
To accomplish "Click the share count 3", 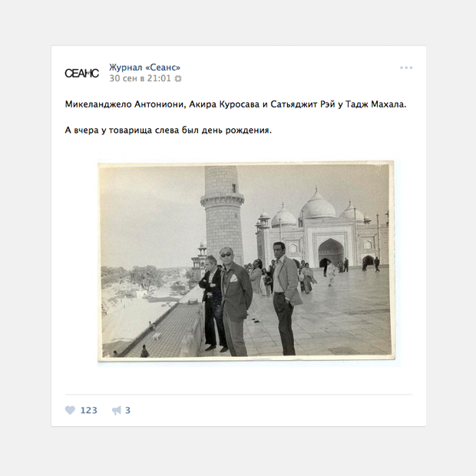I will point(127,411).
